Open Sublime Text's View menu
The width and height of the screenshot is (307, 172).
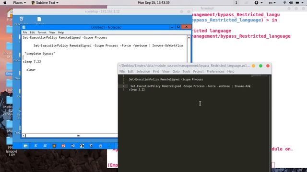click(x=165, y=71)
